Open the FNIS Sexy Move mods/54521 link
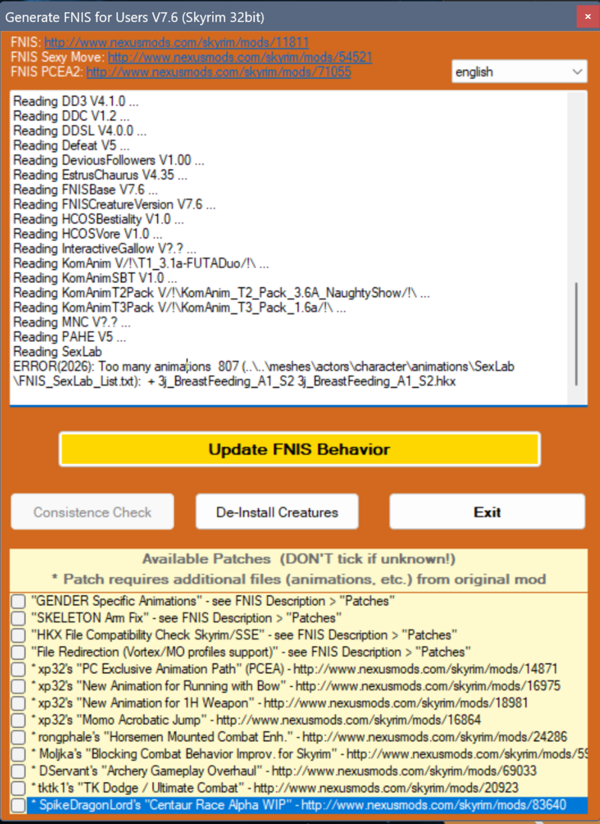This screenshot has height=824, width=600. click(240, 56)
